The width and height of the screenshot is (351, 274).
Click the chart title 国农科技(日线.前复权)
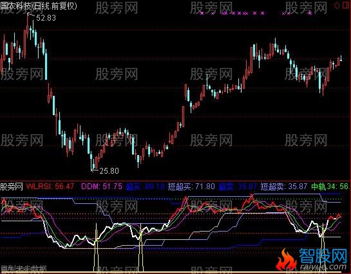point(39,6)
